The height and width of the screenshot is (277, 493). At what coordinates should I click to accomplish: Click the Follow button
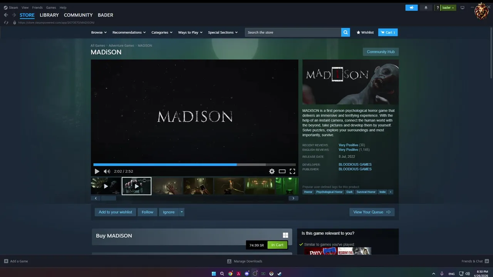[148, 212]
